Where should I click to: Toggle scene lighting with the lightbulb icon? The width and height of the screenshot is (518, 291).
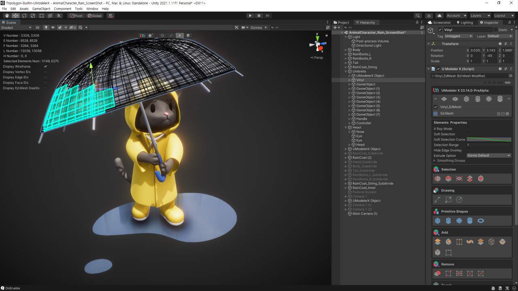point(46,27)
